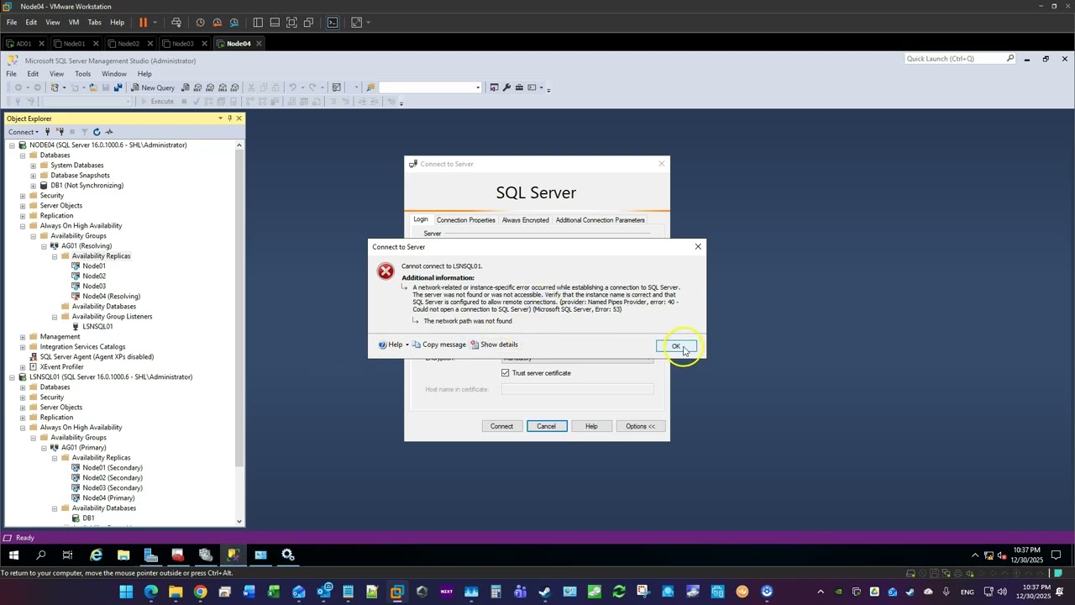Switch to Connection Properties tab
Image resolution: width=1075 pixels, height=605 pixels.
click(465, 220)
